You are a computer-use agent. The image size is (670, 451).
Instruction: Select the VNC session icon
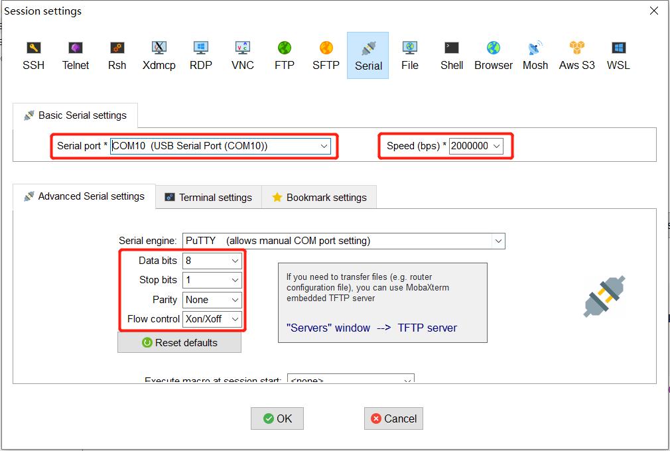[242, 55]
